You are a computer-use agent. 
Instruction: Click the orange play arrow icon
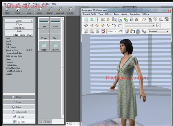pos(109,20)
